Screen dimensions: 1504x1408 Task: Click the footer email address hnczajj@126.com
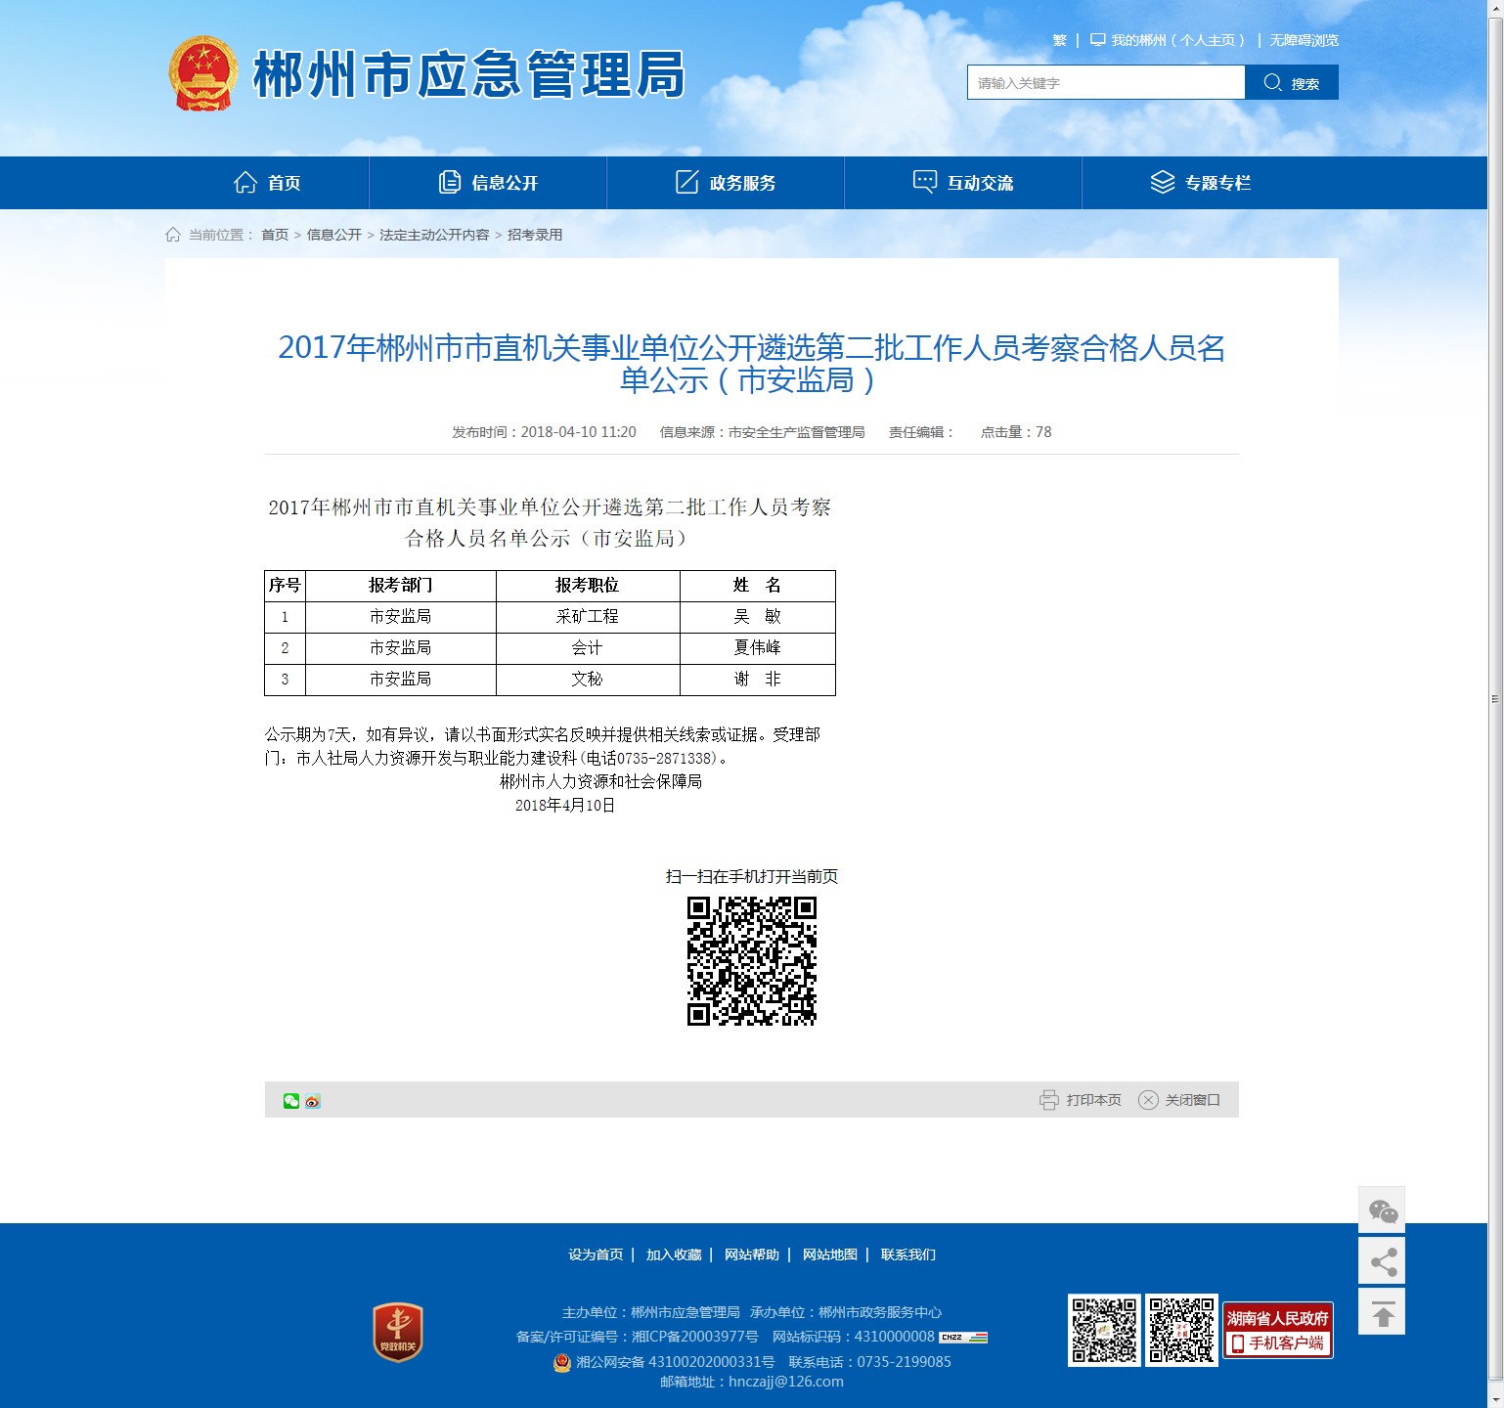click(786, 1382)
